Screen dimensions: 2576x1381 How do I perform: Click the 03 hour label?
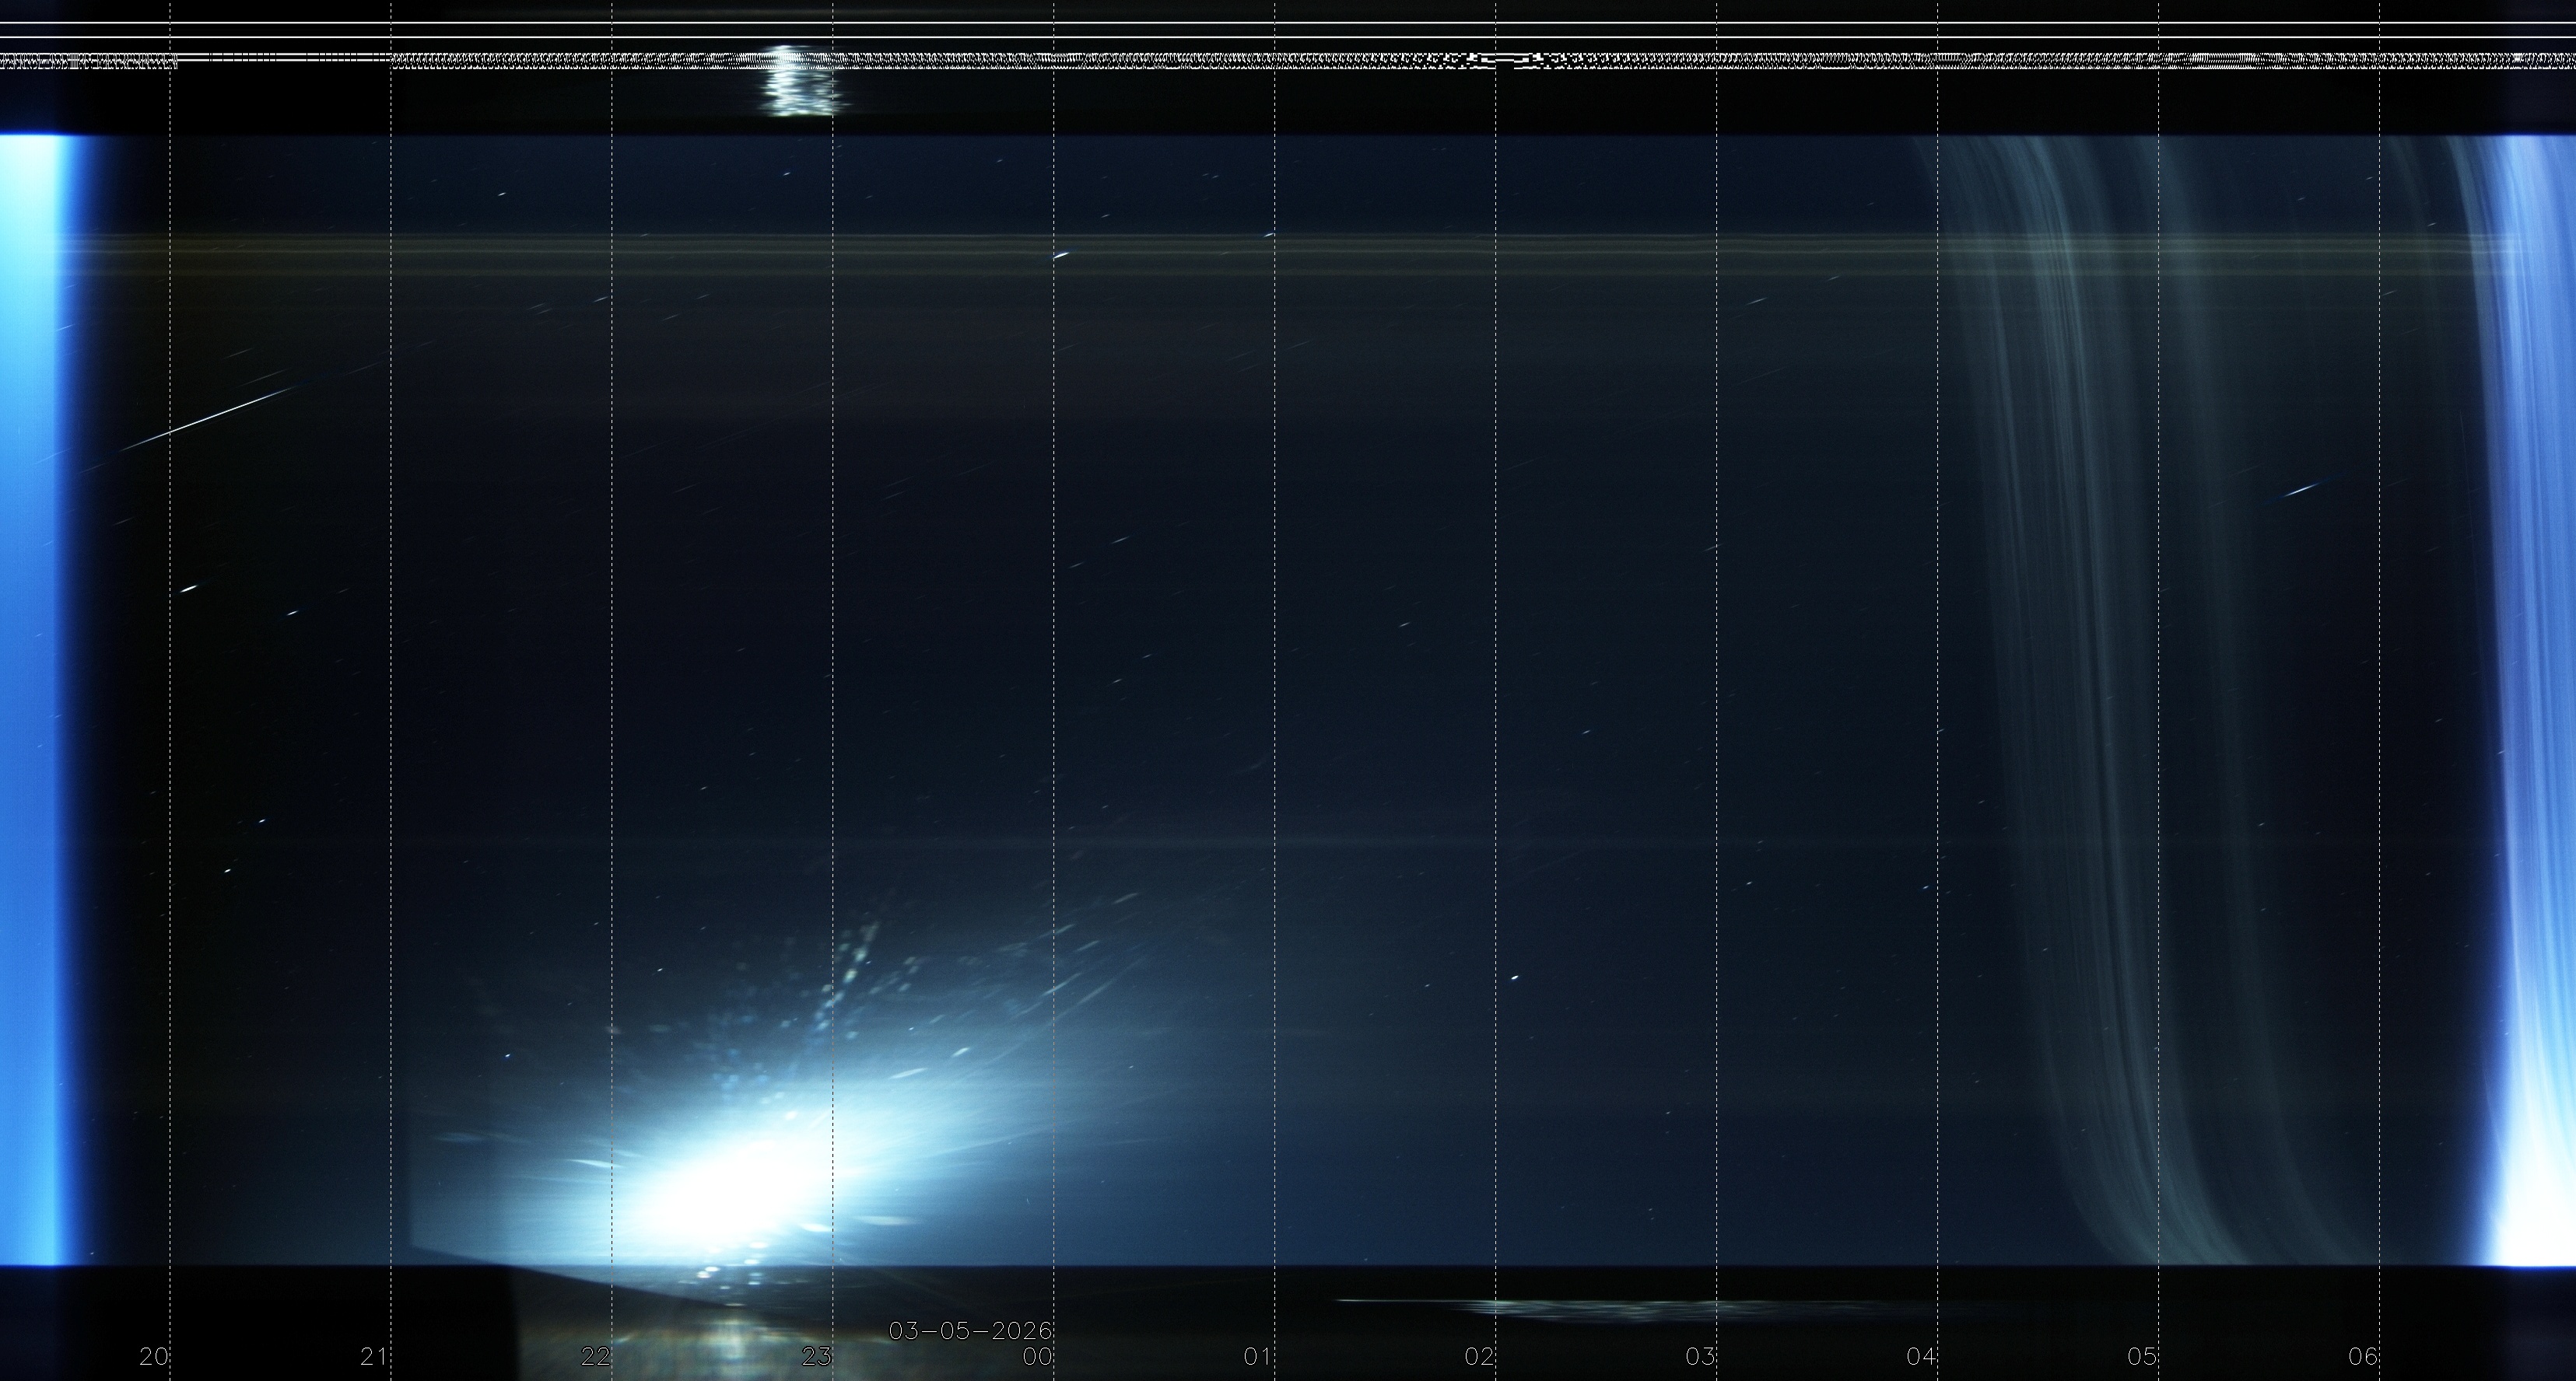[1700, 1356]
